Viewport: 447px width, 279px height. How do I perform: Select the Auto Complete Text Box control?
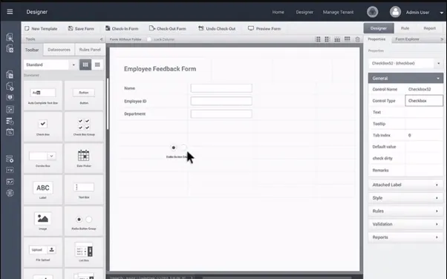[x=43, y=96]
